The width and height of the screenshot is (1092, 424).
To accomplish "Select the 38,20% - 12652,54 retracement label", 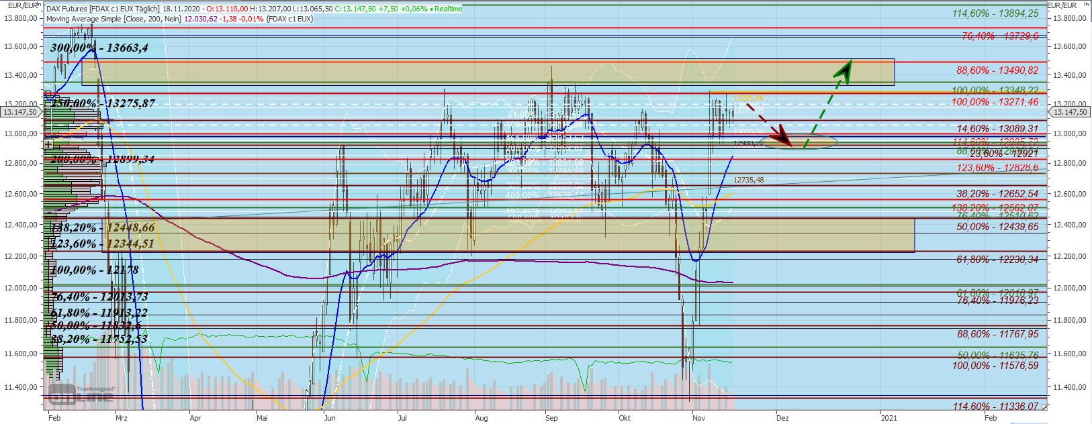I will 998,194.
